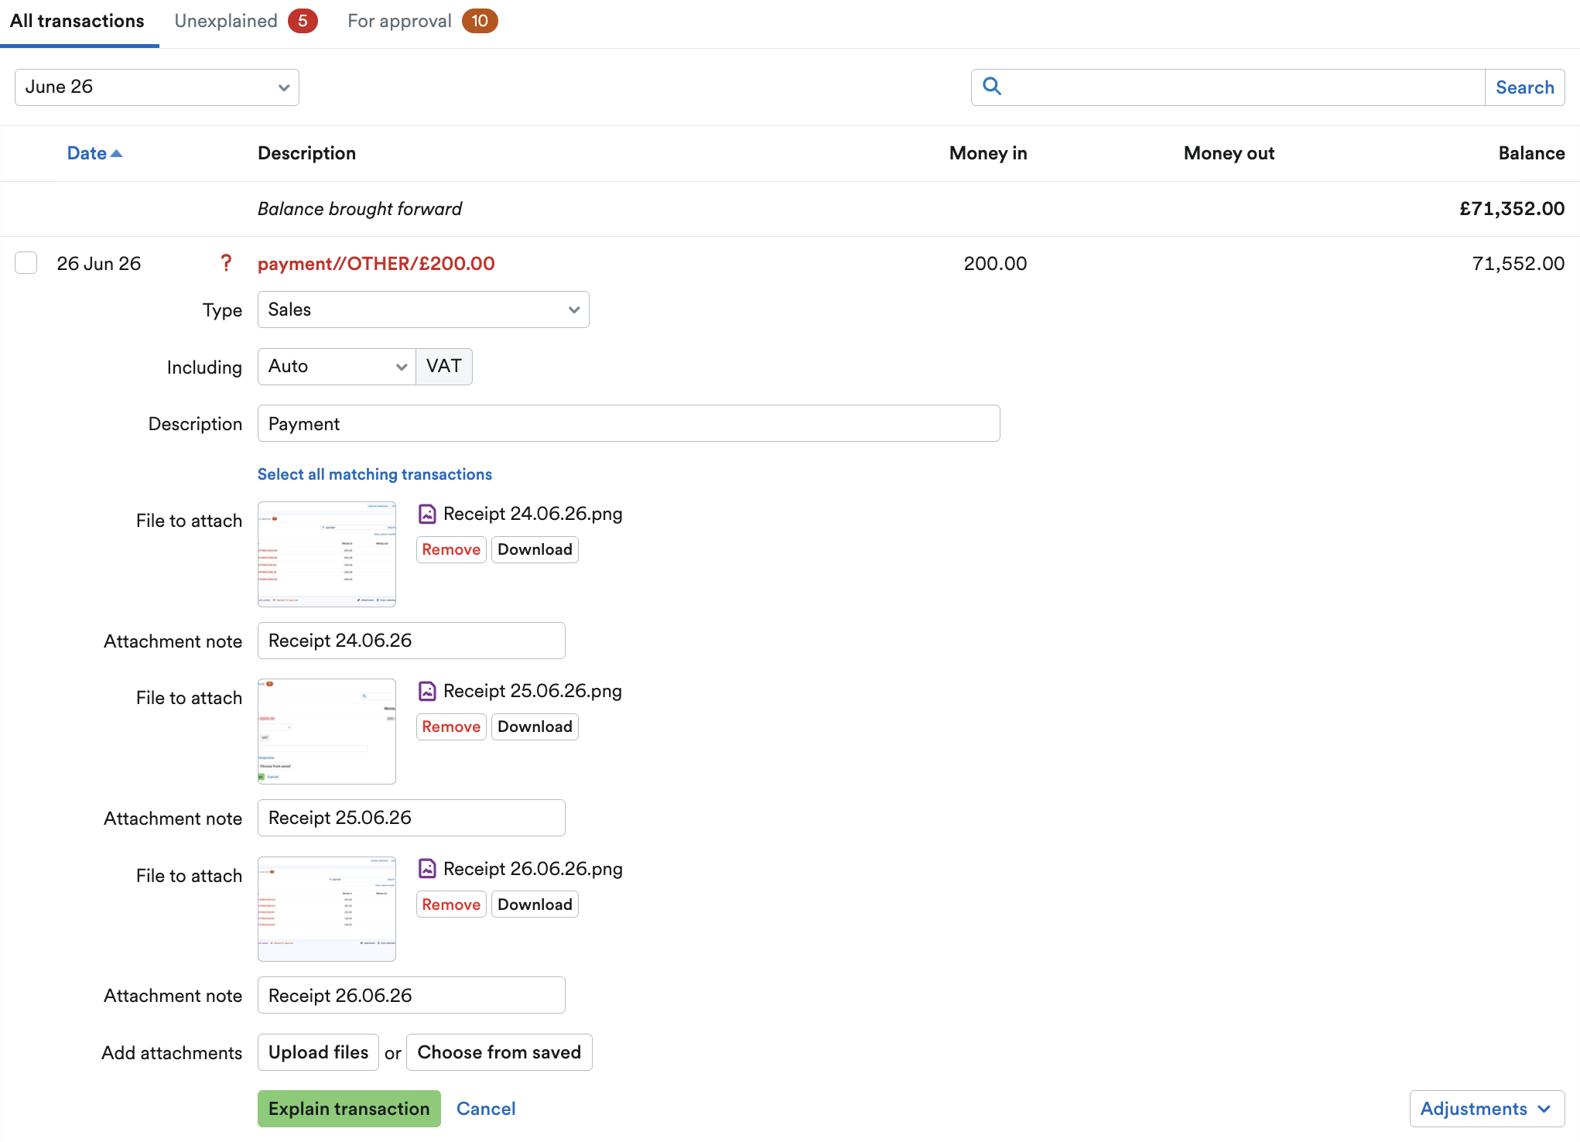Open the Type dropdown showing Sales
1580x1142 pixels.
(x=423, y=309)
